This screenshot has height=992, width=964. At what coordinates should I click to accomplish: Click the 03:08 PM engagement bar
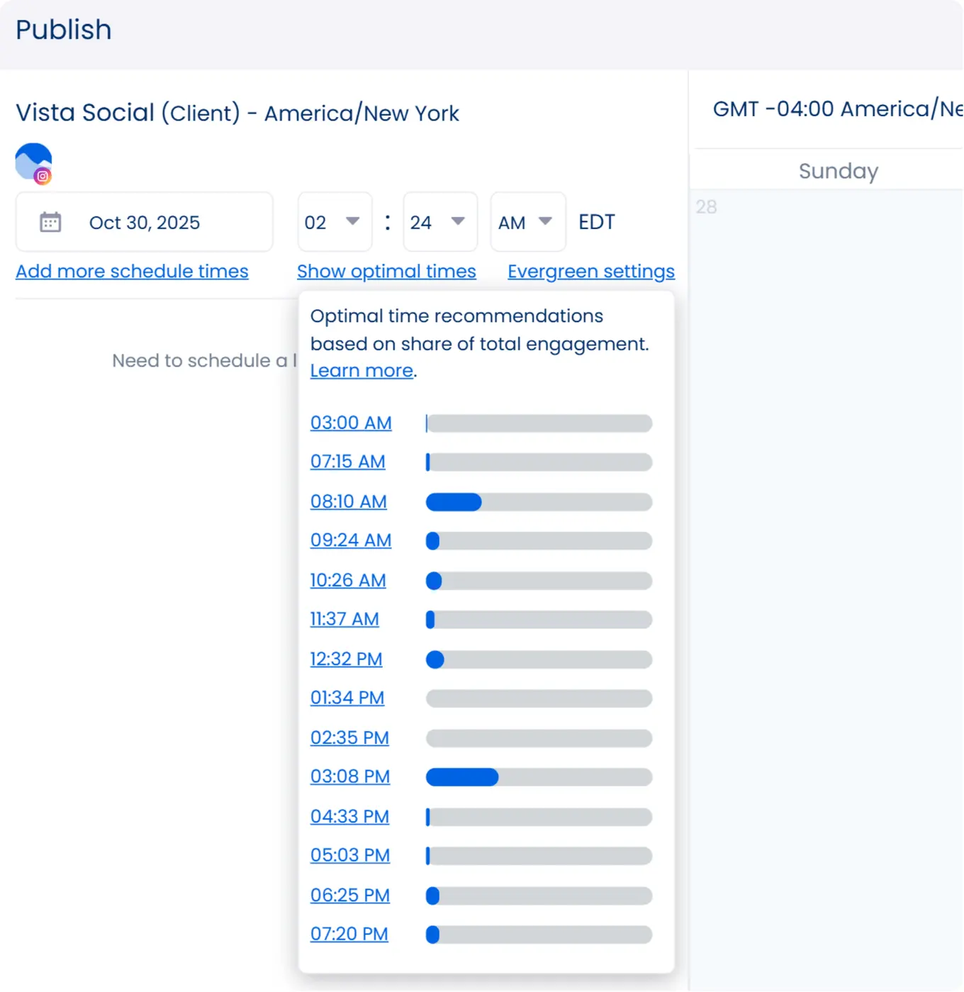click(538, 778)
